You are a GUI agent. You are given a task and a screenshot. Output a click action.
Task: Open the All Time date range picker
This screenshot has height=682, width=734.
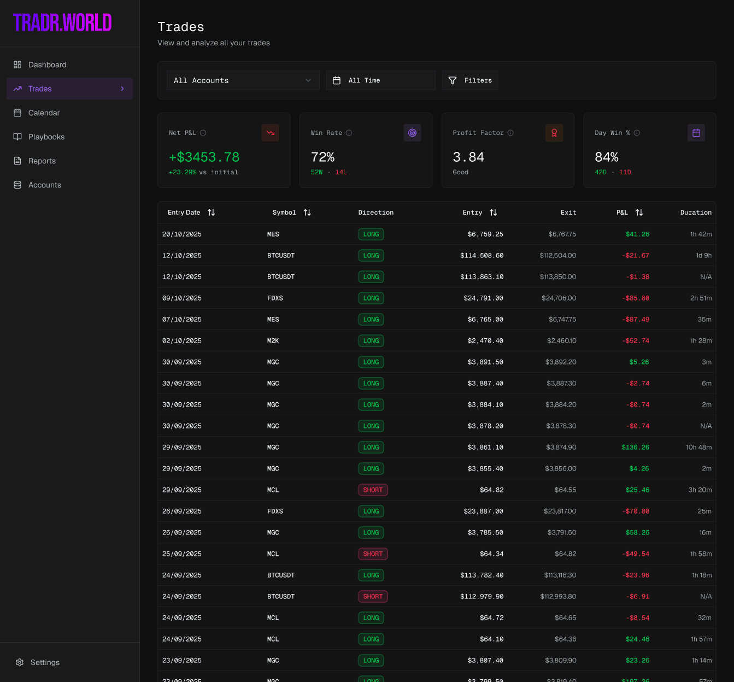point(381,80)
